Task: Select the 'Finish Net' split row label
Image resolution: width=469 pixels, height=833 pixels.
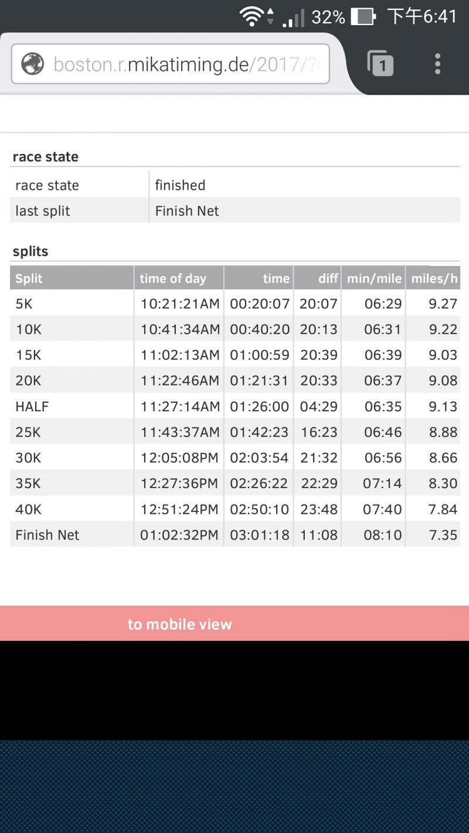Action: (47, 535)
